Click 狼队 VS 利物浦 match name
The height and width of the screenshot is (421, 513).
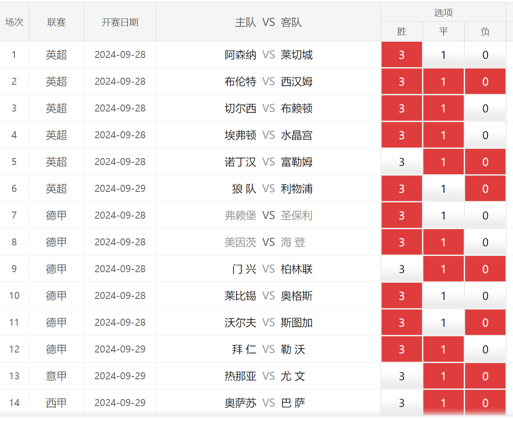(x=272, y=188)
